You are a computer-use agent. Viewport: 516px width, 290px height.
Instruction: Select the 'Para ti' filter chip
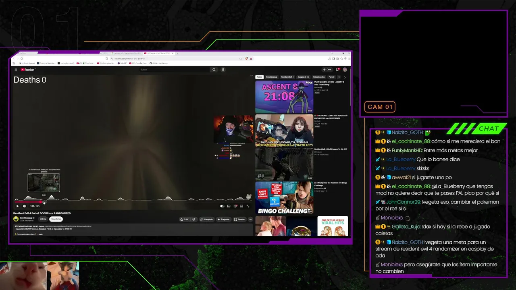[x=331, y=77]
